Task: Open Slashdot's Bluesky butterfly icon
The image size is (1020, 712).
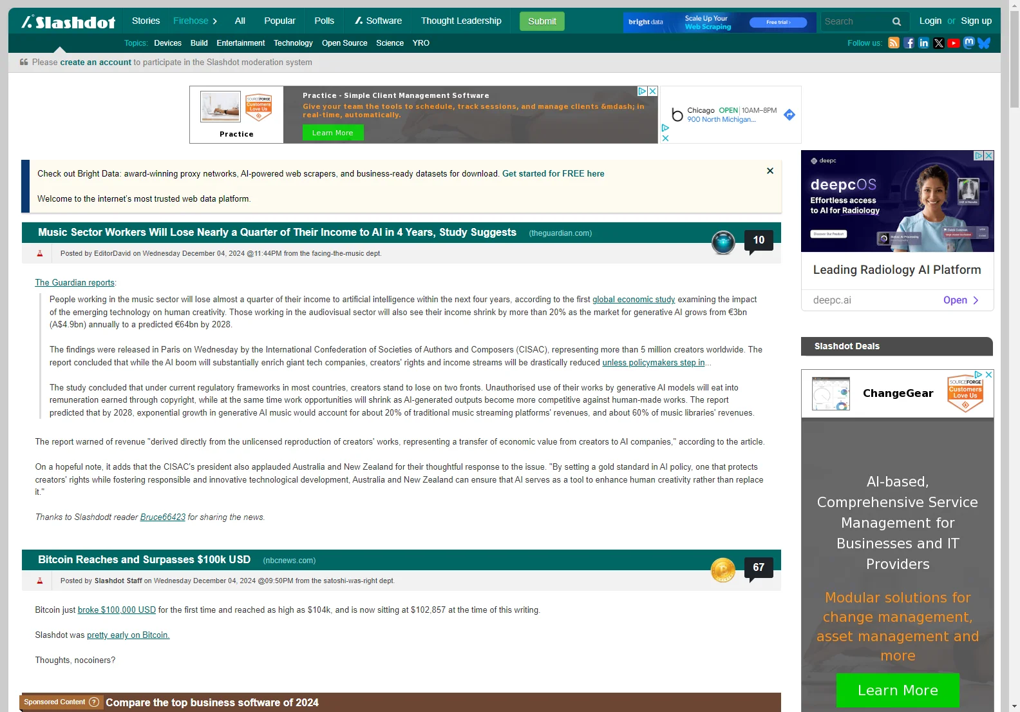Action: (984, 43)
